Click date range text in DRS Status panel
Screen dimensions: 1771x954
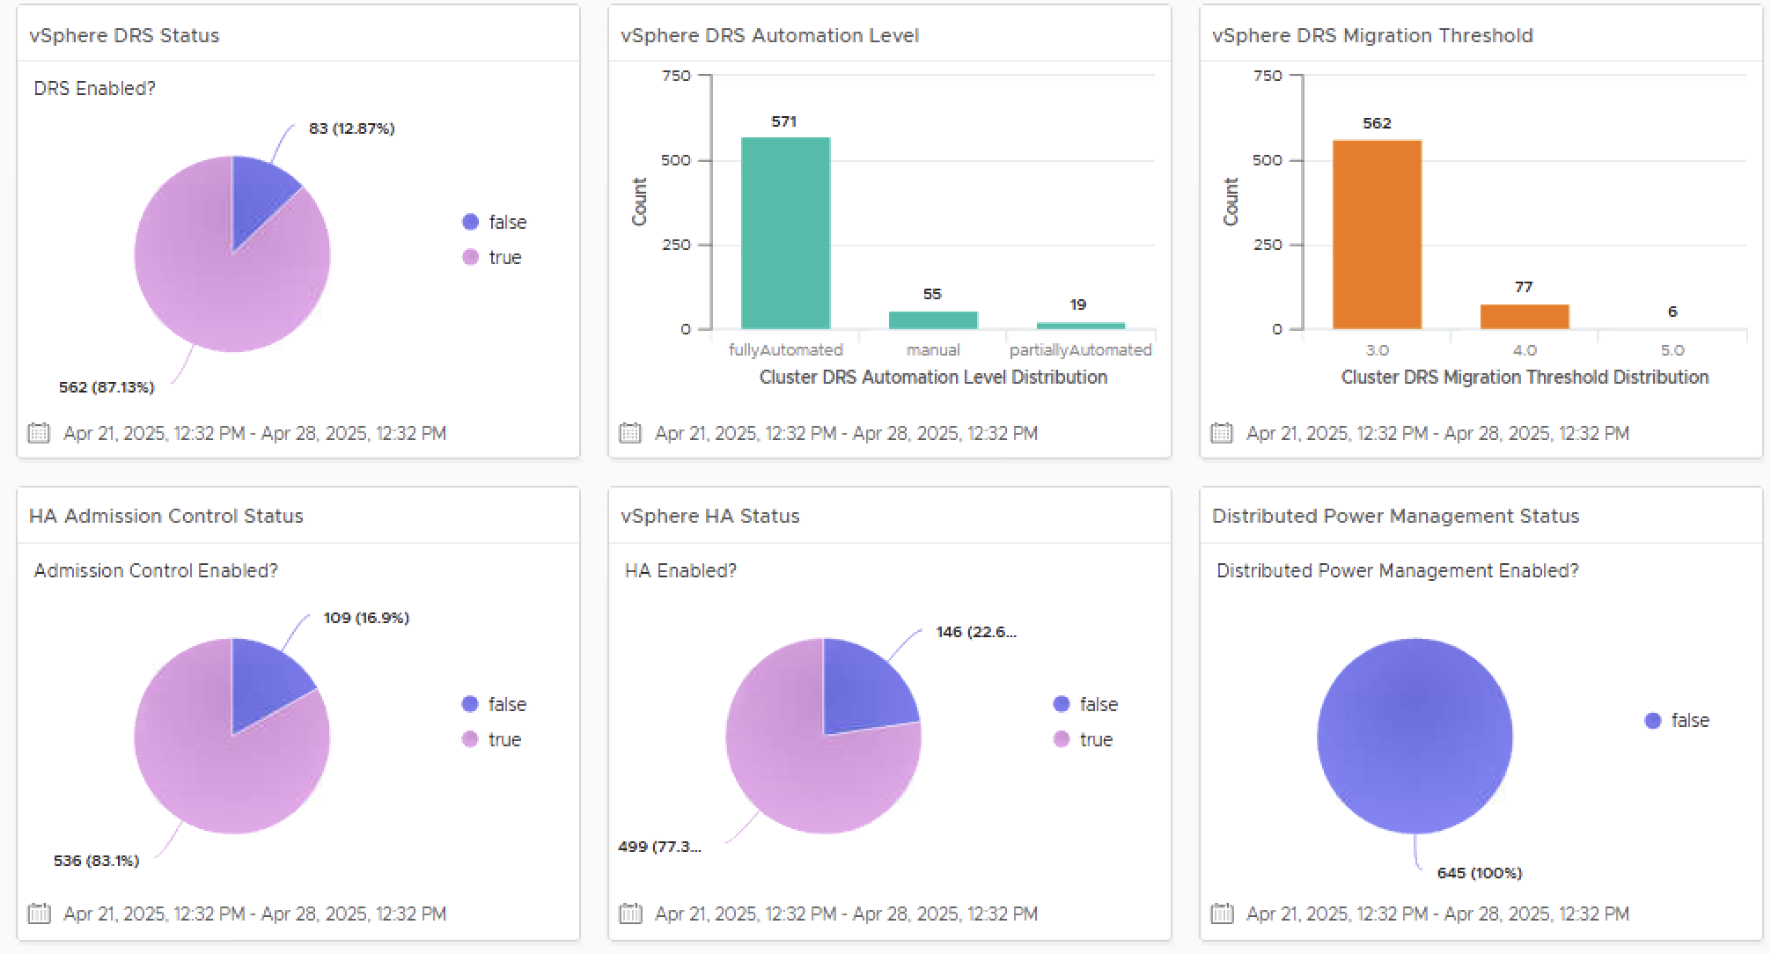point(254,433)
